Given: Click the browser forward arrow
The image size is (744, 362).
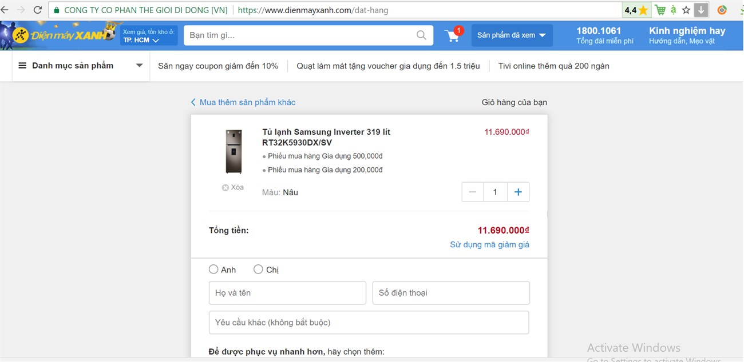Looking at the screenshot, I should point(21,10).
